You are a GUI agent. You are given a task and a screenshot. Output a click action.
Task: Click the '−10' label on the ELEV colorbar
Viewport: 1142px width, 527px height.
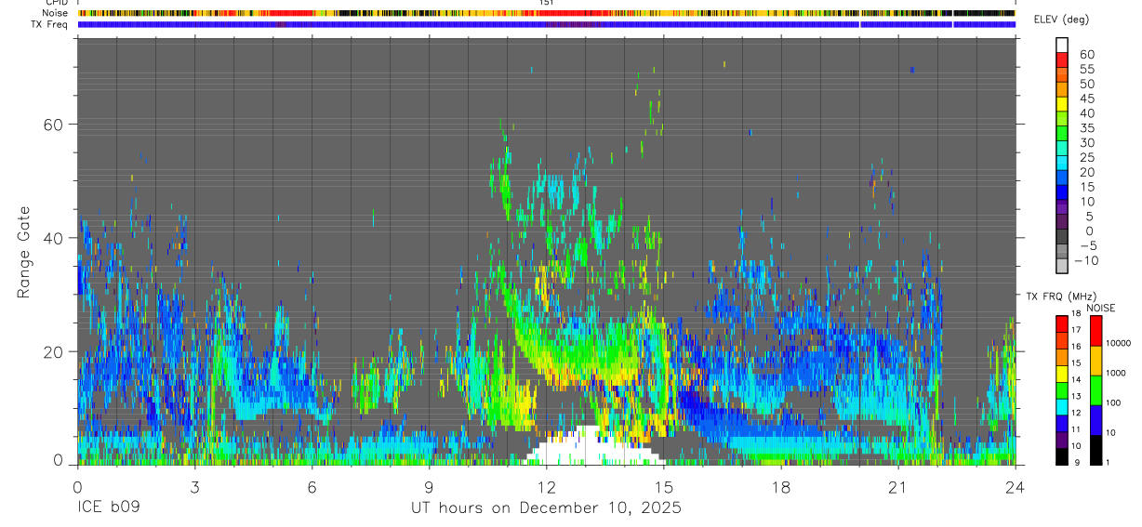point(1086,260)
